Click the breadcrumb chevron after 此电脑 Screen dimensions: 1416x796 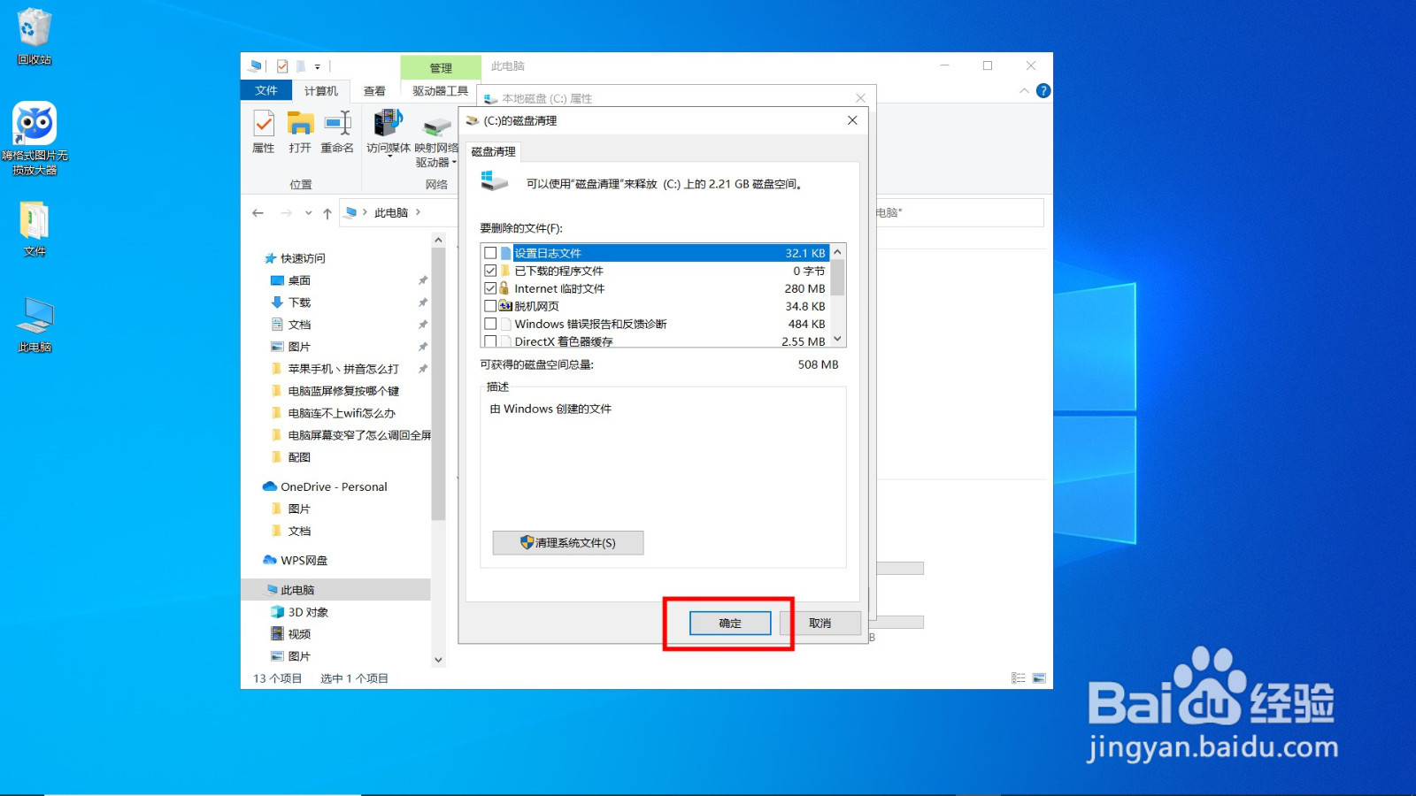[418, 212]
